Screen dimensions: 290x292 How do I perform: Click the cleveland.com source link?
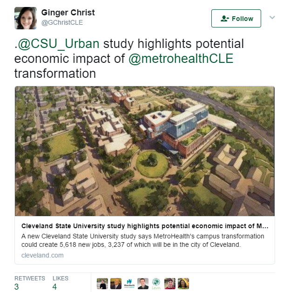pyautogui.click(x=42, y=255)
